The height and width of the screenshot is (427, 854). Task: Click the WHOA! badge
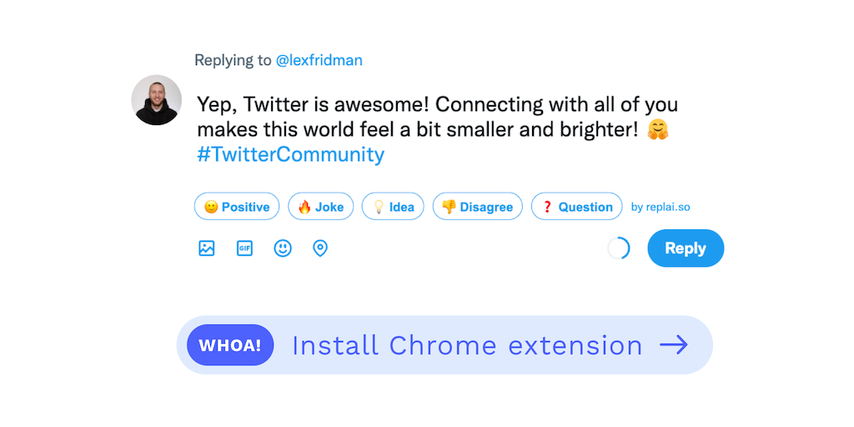pyautogui.click(x=230, y=345)
